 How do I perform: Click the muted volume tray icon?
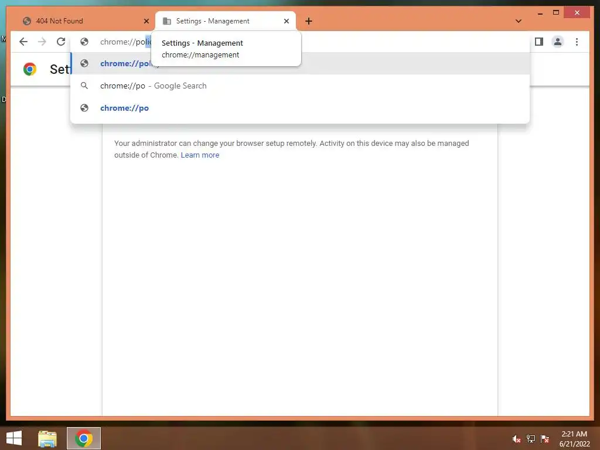click(x=516, y=438)
